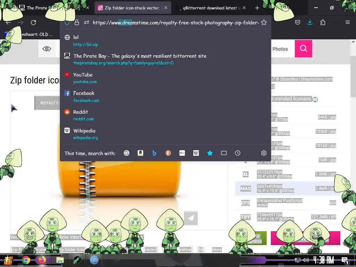
Task: Search this time with eBay icon
Action: coord(182,153)
